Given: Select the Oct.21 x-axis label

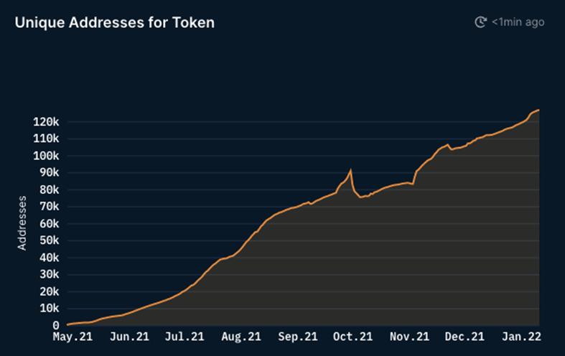Looking at the screenshot, I should point(352,336).
